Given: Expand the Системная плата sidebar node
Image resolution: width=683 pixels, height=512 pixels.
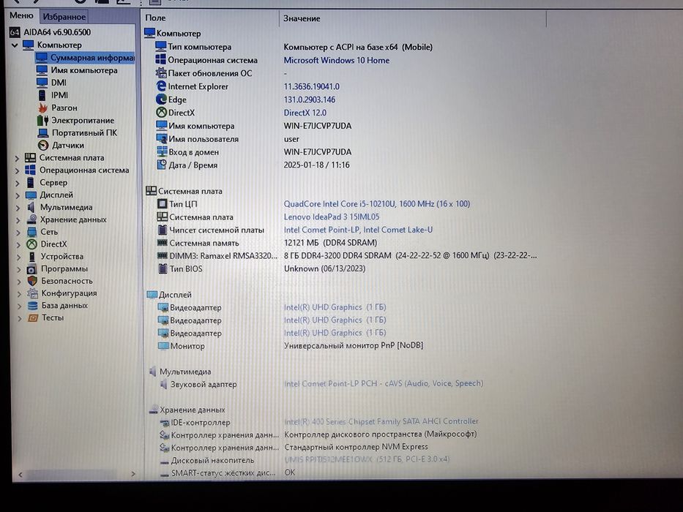Looking at the screenshot, I should click(17, 158).
